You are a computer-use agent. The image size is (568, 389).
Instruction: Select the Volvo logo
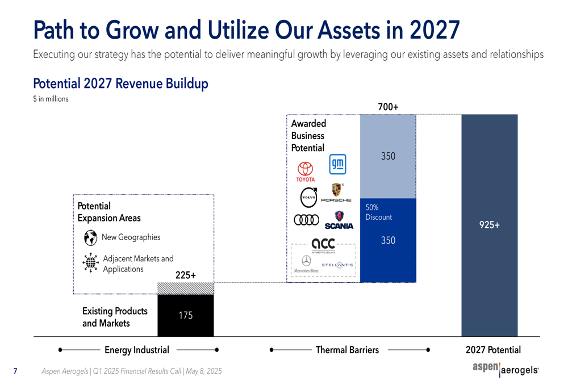click(x=309, y=198)
